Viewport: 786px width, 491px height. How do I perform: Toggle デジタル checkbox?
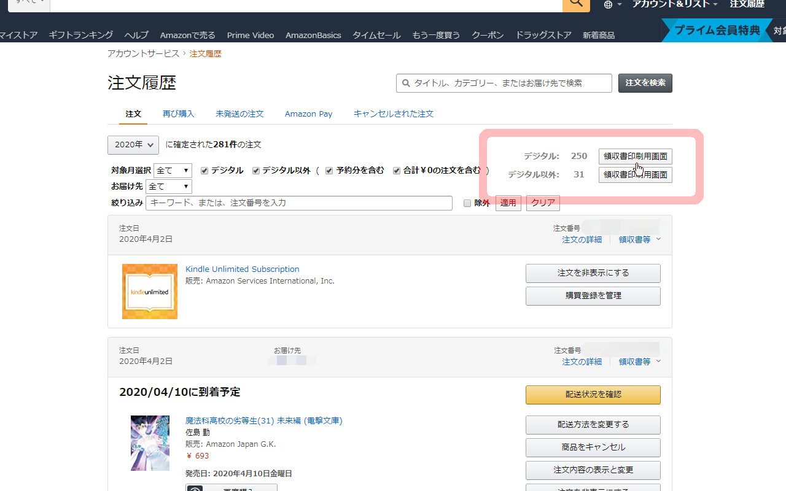coord(205,171)
